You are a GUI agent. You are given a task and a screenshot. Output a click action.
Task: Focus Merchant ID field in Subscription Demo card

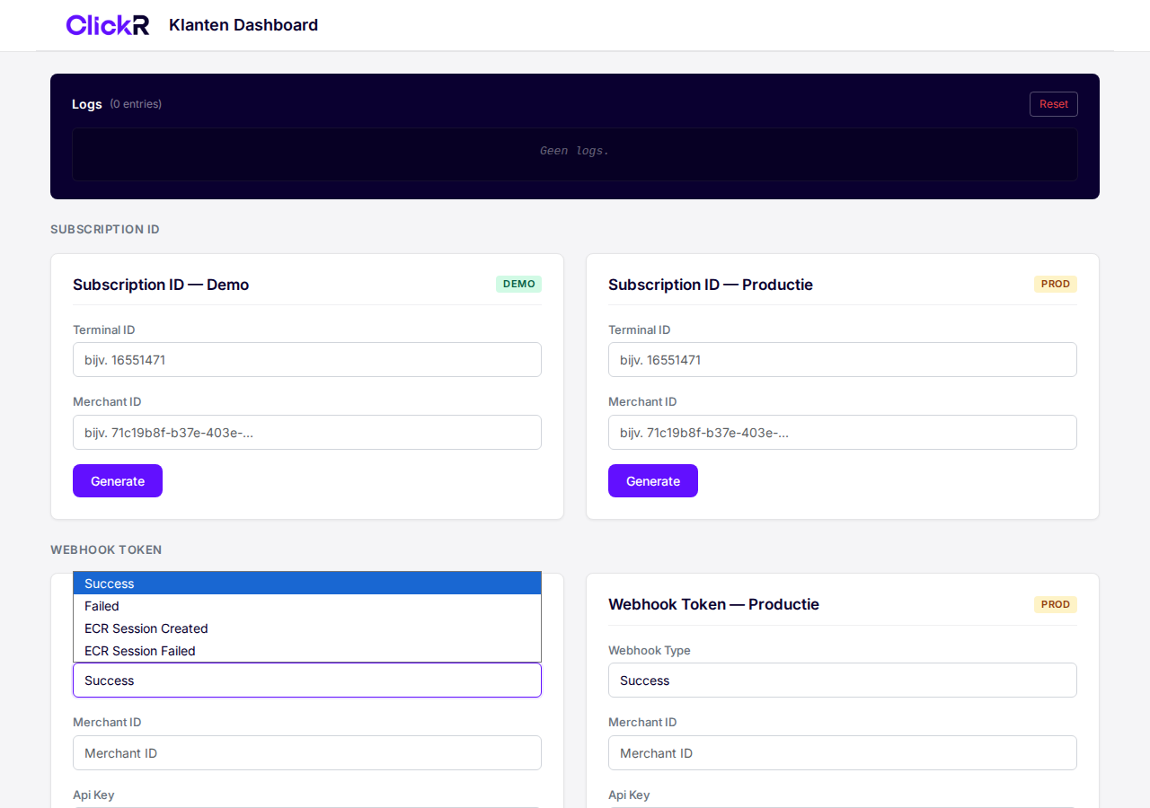coord(307,433)
